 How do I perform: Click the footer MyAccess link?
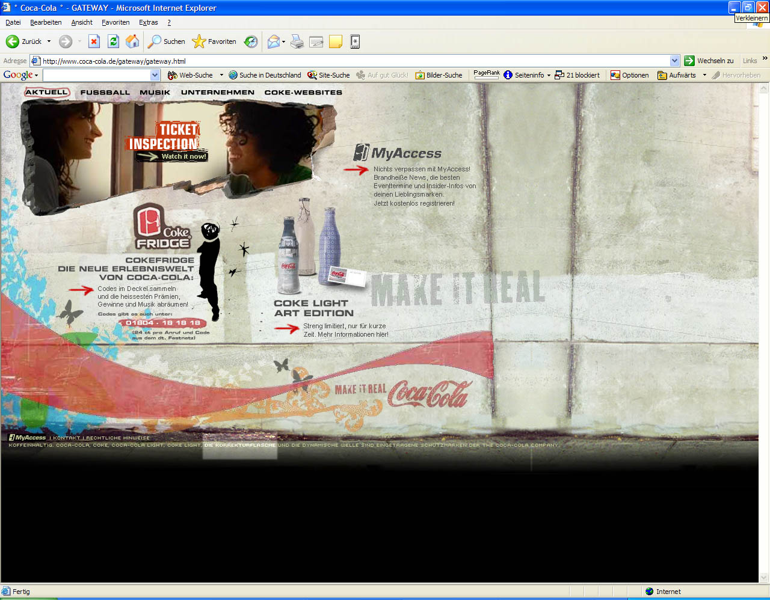[28, 438]
